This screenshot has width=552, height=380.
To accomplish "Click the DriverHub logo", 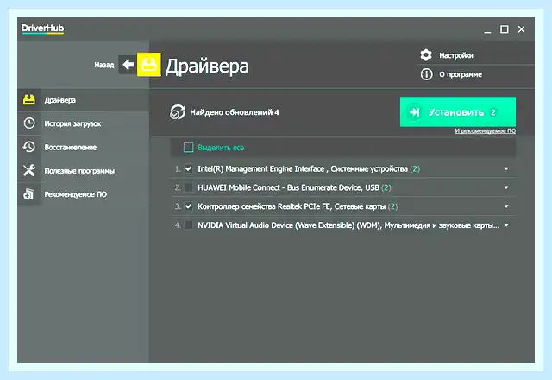I will [42, 28].
